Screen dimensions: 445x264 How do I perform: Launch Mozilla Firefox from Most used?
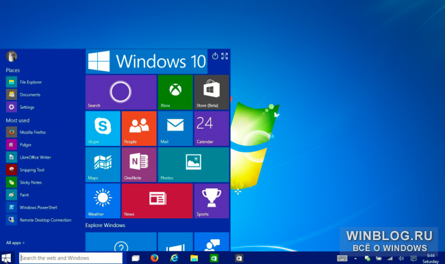(26, 132)
